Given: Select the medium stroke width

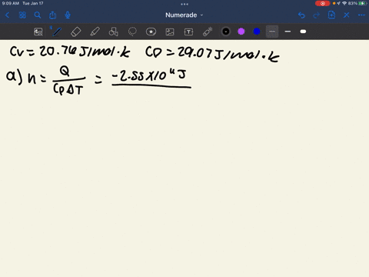Looking at the screenshot, I should tap(288, 32).
